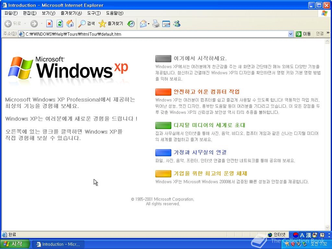Image resolution: width=332 pixels, height=249 pixels.
Task: Toggle the 漢 Hanja conversion button
Action: pos(309,235)
